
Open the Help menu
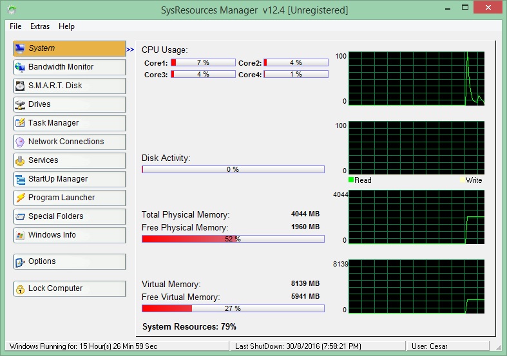click(66, 26)
